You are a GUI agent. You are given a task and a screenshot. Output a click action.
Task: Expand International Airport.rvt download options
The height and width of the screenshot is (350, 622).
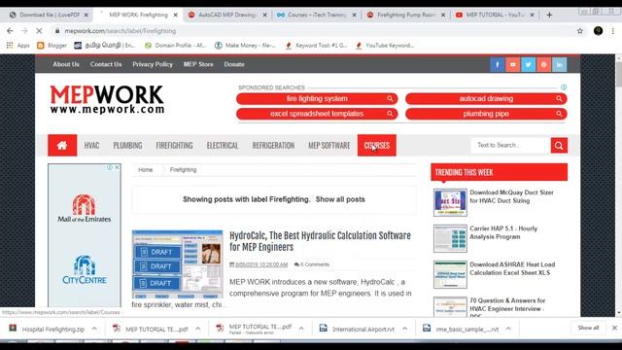pyautogui.click(x=404, y=329)
